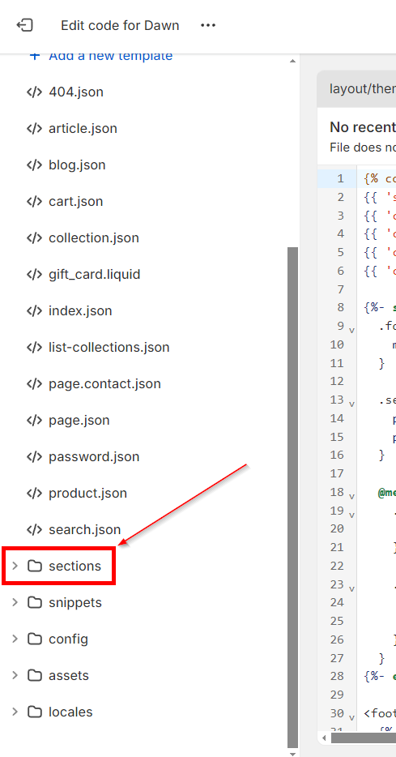396x757 pixels.
Task: Open the cart.json file name
Action: point(76,201)
